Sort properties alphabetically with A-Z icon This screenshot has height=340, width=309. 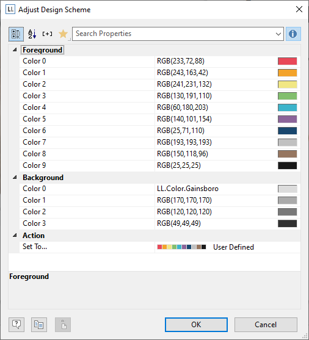pyautogui.click(x=32, y=34)
